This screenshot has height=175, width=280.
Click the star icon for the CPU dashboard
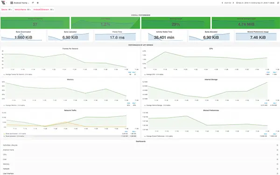(277, 154)
